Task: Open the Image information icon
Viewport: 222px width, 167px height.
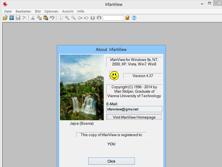Action: [x=61, y=18]
